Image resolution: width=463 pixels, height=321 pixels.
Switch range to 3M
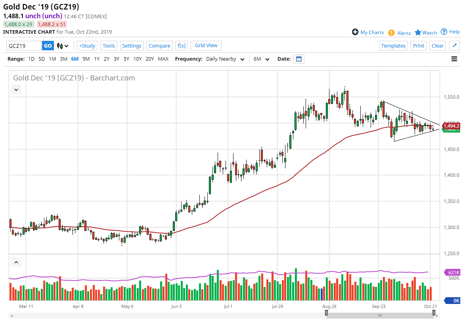[63, 59]
